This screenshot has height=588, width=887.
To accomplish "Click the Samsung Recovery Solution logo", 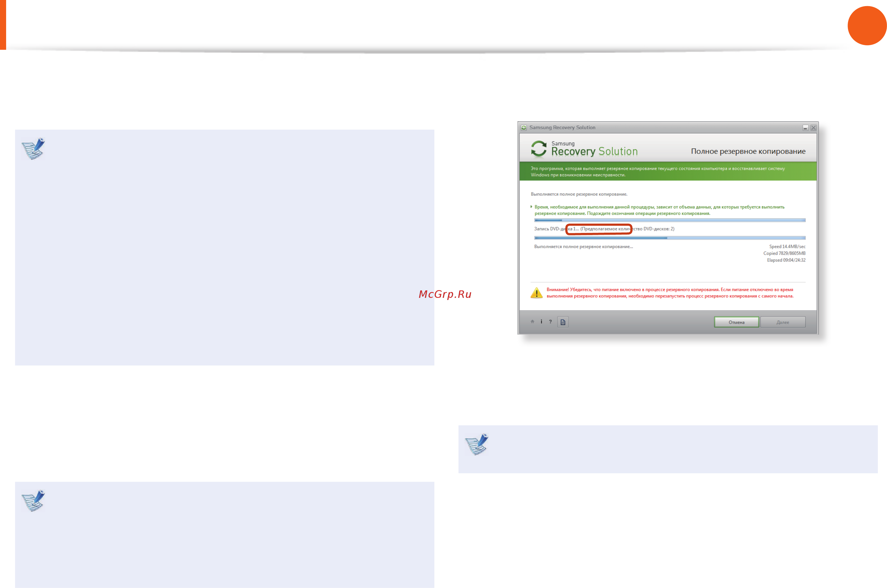I will 584,149.
